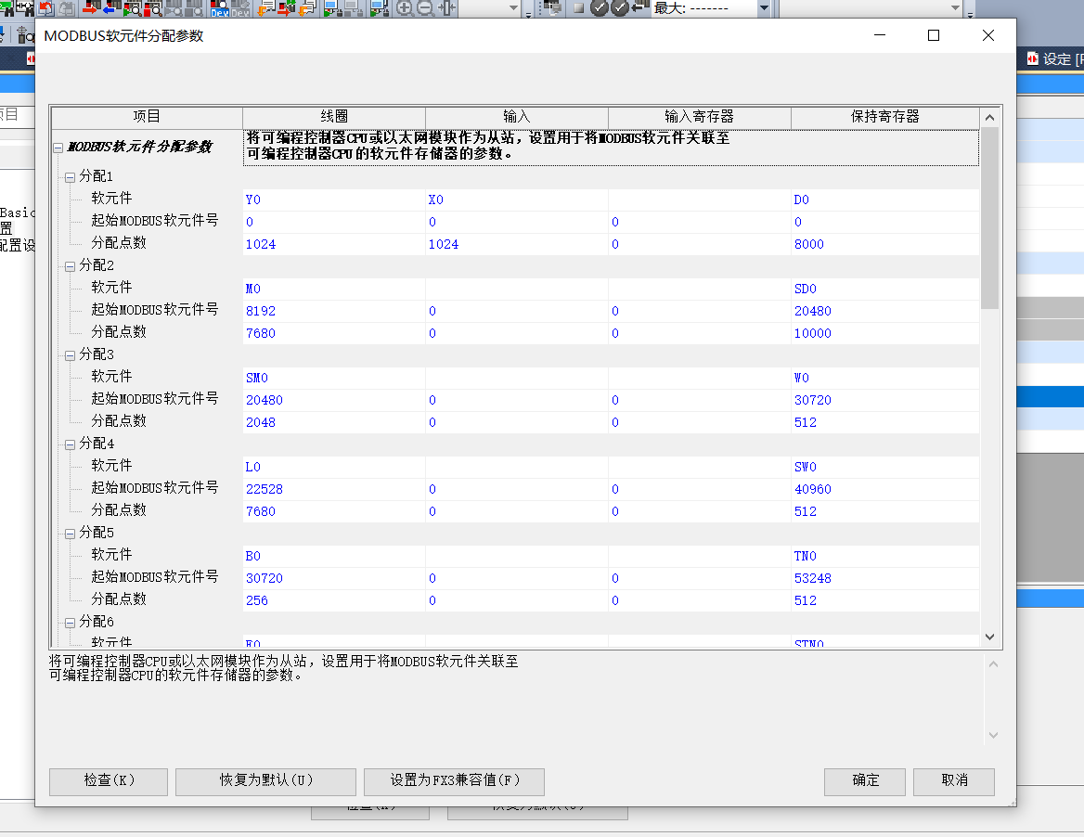1084x837 pixels.
Task: Click the blue Dev device icon in toolbar
Action: pos(220,8)
